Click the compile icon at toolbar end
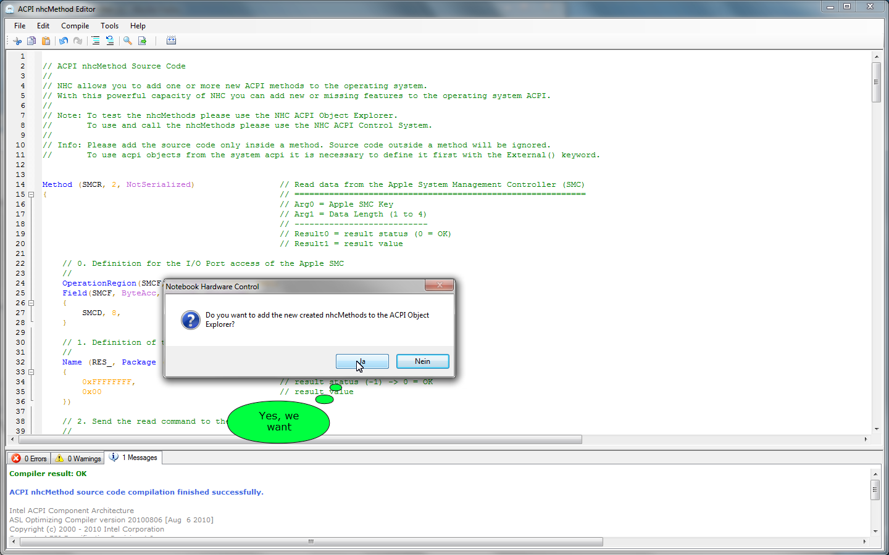The height and width of the screenshot is (555, 889). coord(171,41)
